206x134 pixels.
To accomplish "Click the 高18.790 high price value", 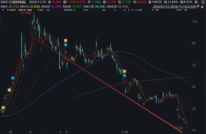I will pyautogui.click(x=109, y=2).
